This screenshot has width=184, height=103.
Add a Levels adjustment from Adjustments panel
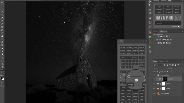(161, 36)
